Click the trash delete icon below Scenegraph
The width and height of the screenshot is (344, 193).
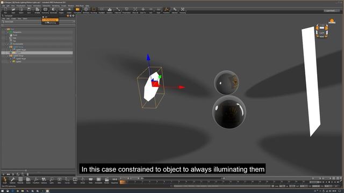(27, 174)
